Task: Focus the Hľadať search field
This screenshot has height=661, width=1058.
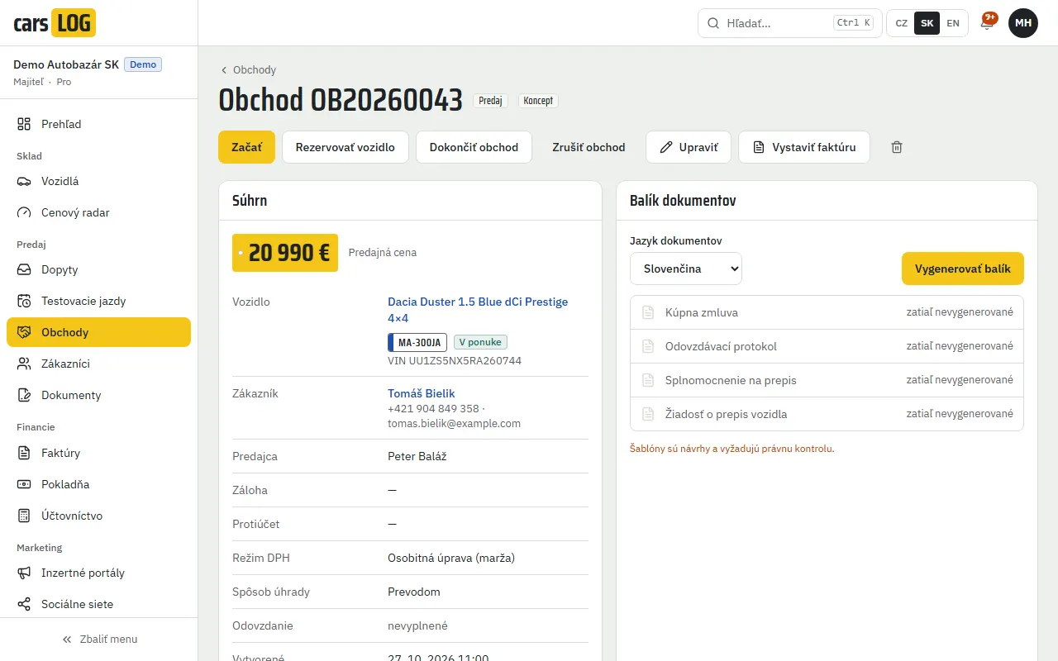Action: pyautogui.click(x=789, y=23)
